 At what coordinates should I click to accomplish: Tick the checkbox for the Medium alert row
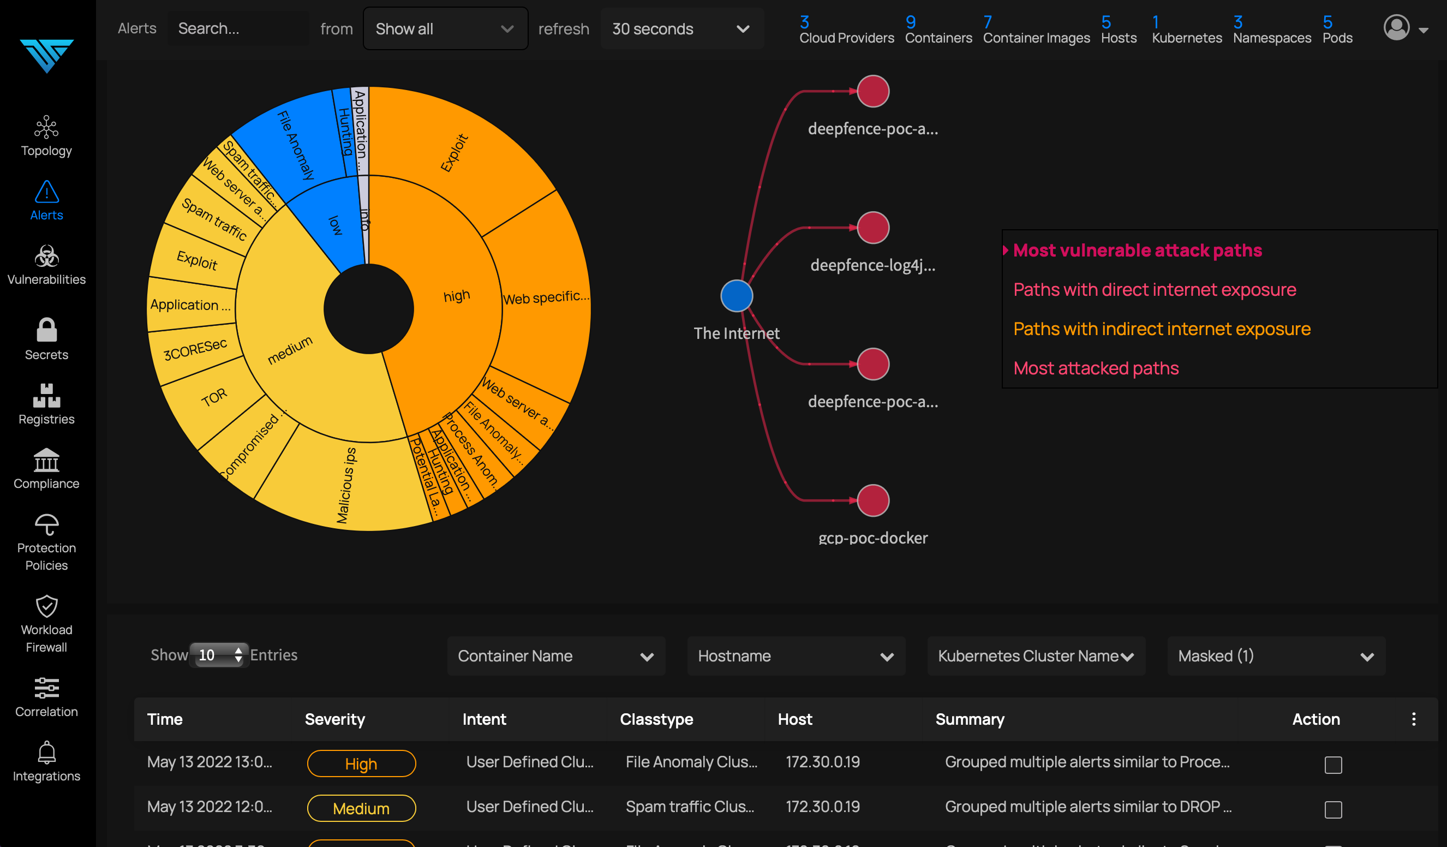pyautogui.click(x=1333, y=810)
